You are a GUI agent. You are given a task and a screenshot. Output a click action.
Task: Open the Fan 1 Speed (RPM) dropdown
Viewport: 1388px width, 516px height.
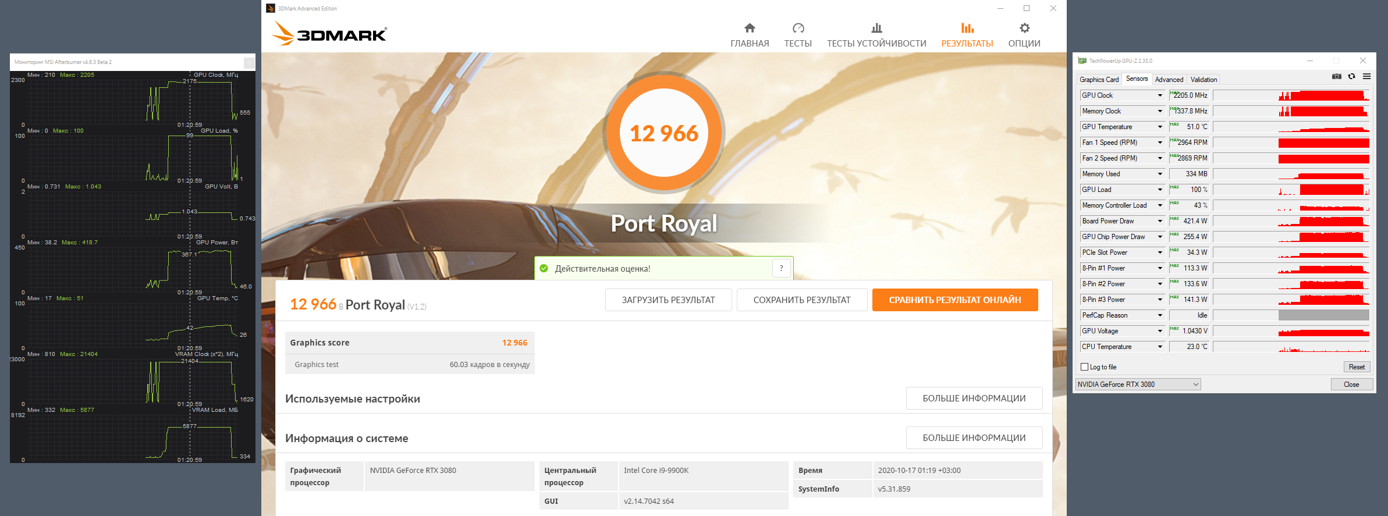click(1160, 143)
